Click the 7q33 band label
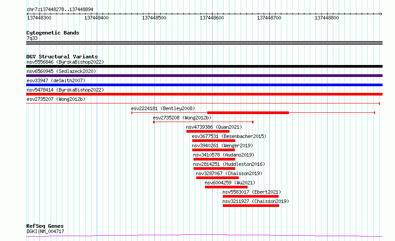The image size is (395, 241). pyautogui.click(x=32, y=38)
